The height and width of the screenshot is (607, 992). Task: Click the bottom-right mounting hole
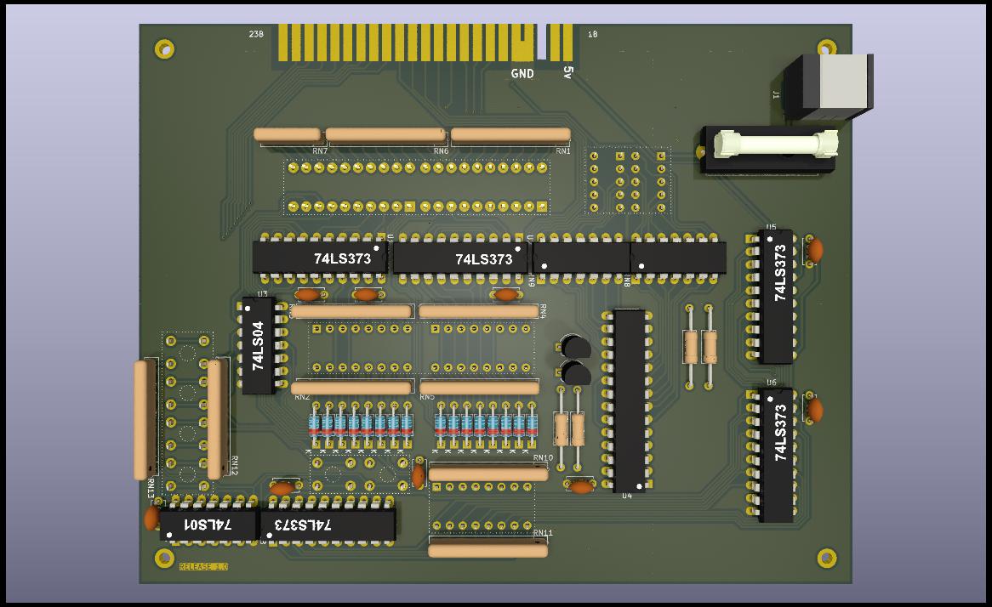(x=826, y=558)
